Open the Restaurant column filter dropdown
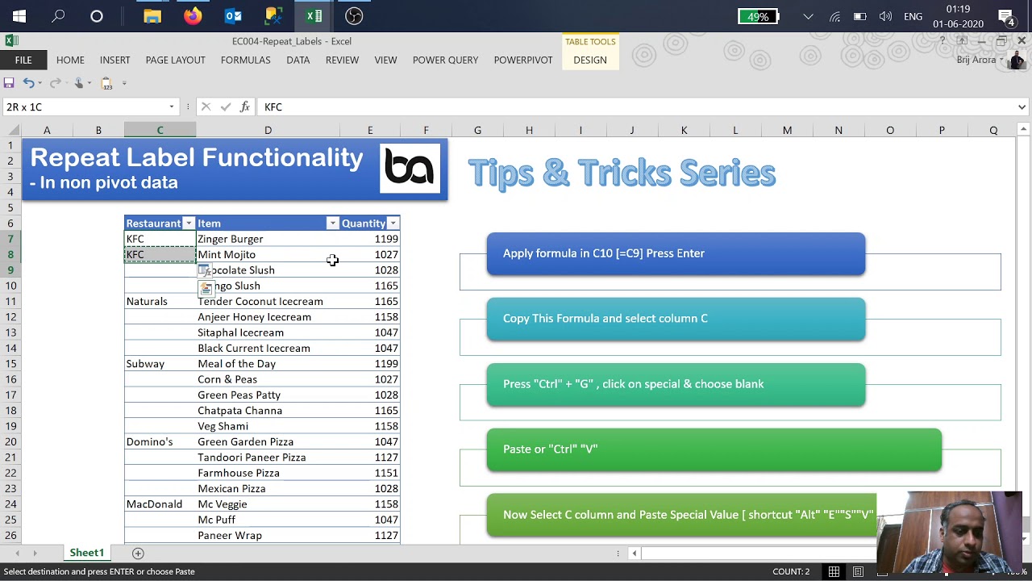 [189, 224]
